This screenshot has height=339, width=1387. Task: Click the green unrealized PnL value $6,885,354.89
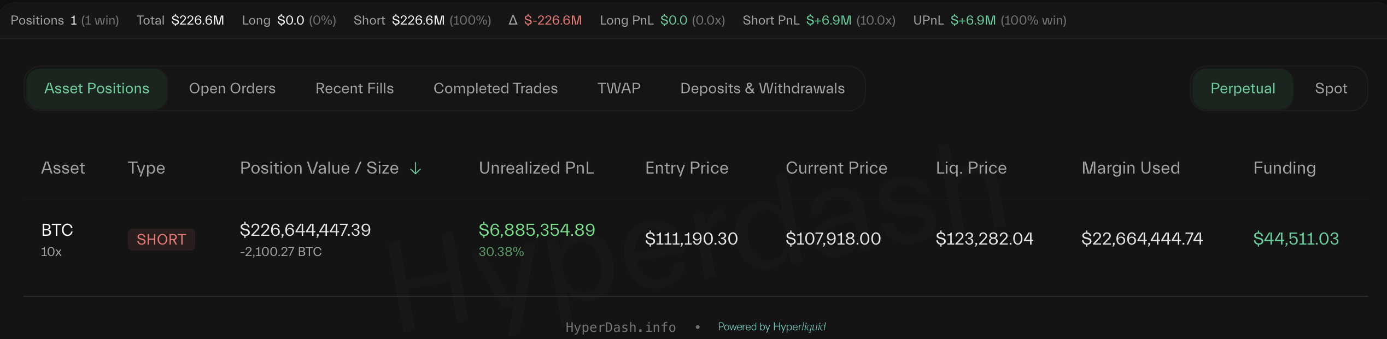(536, 230)
